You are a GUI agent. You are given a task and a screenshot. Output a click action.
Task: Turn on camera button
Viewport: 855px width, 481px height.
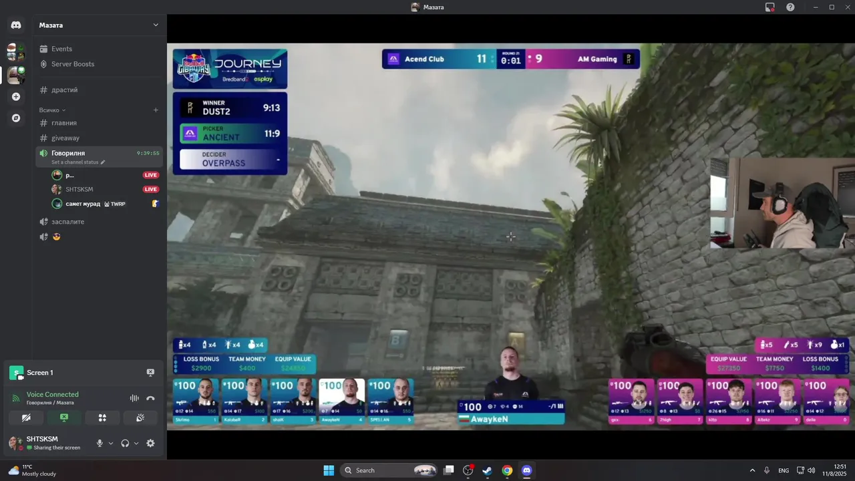tap(26, 418)
